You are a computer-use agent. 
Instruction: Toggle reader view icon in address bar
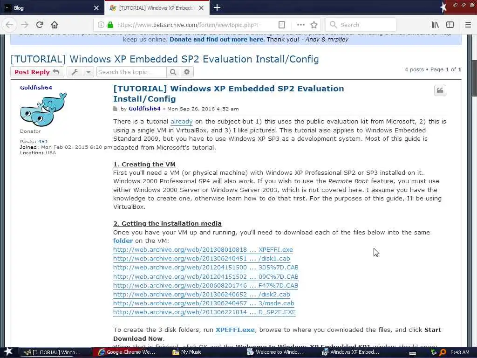[282, 25]
